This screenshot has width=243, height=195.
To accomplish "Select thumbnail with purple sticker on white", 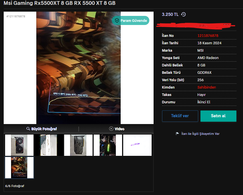I will pos(137,145).
